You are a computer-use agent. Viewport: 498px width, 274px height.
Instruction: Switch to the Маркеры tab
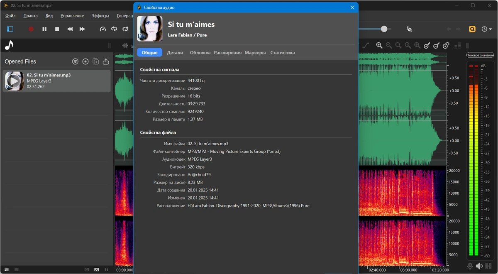click(255, 53)
